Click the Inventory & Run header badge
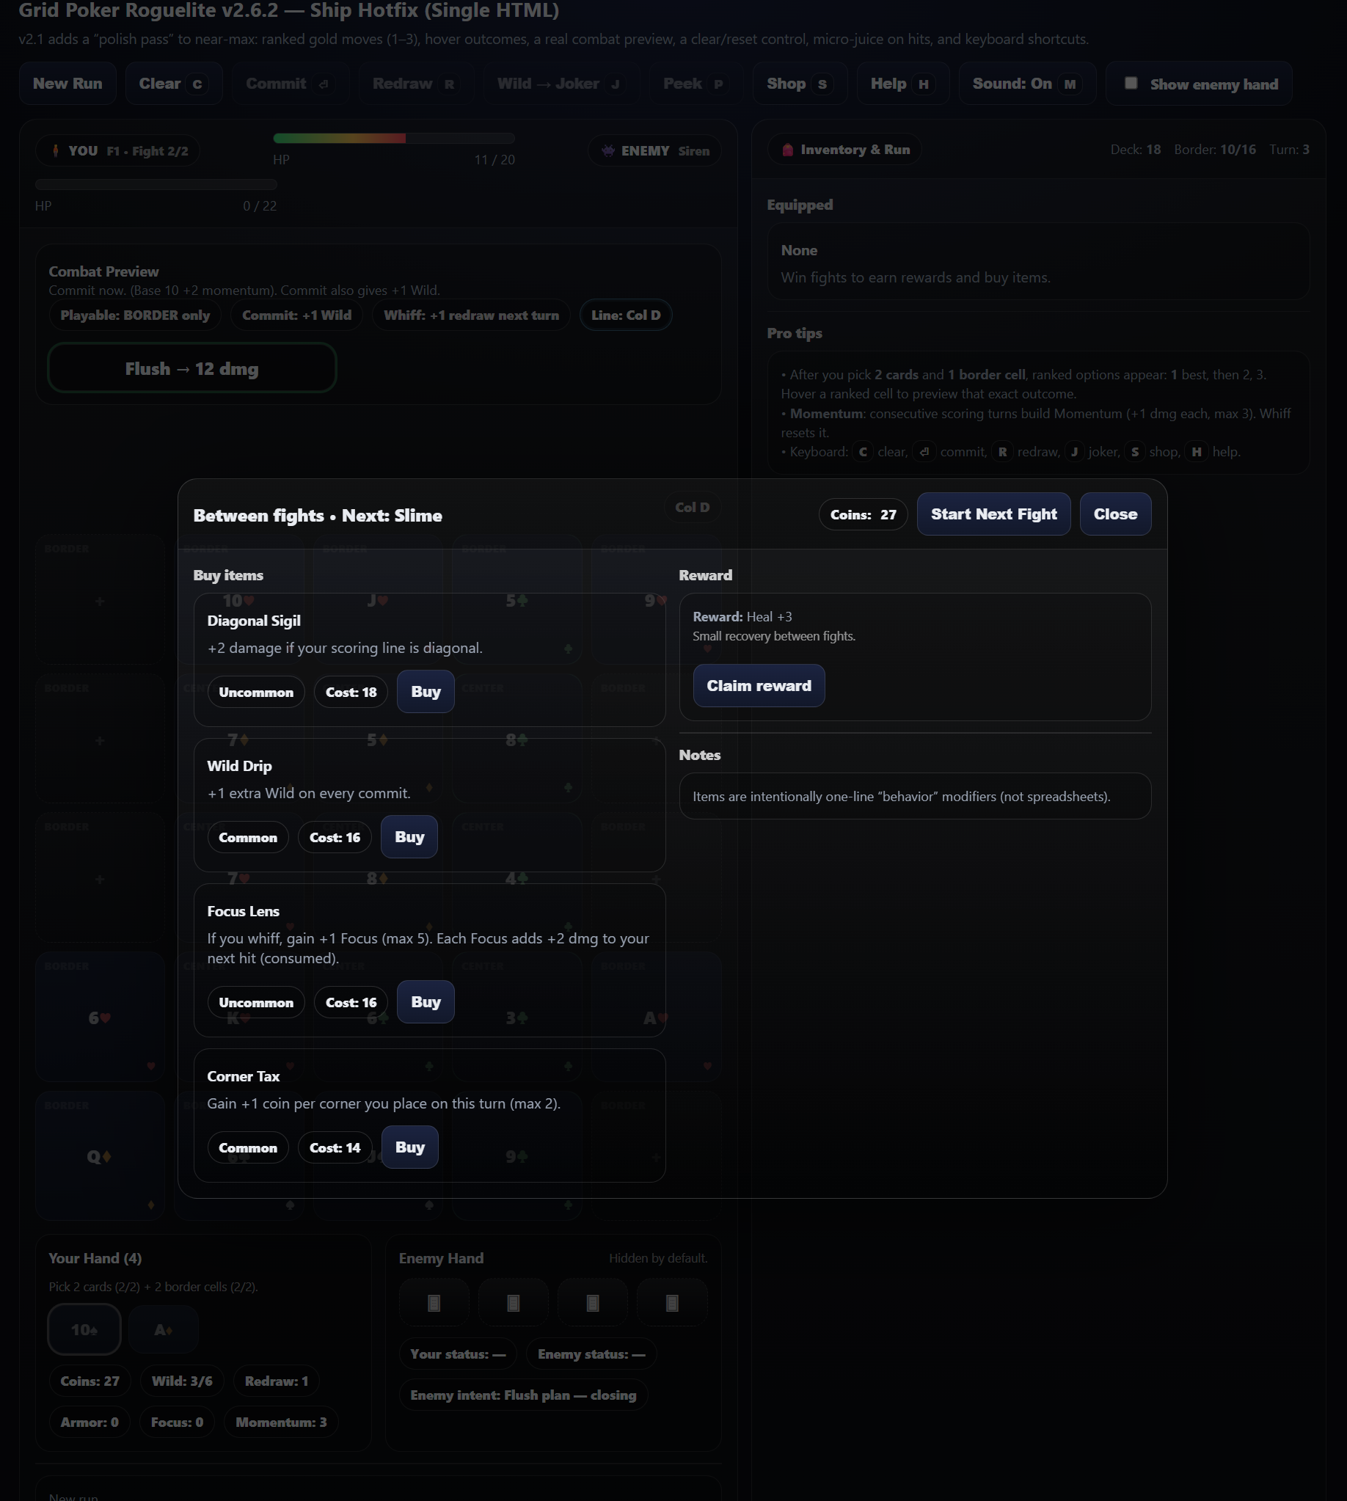Viewport: 1347px width, 1501px height. [844, 150]
